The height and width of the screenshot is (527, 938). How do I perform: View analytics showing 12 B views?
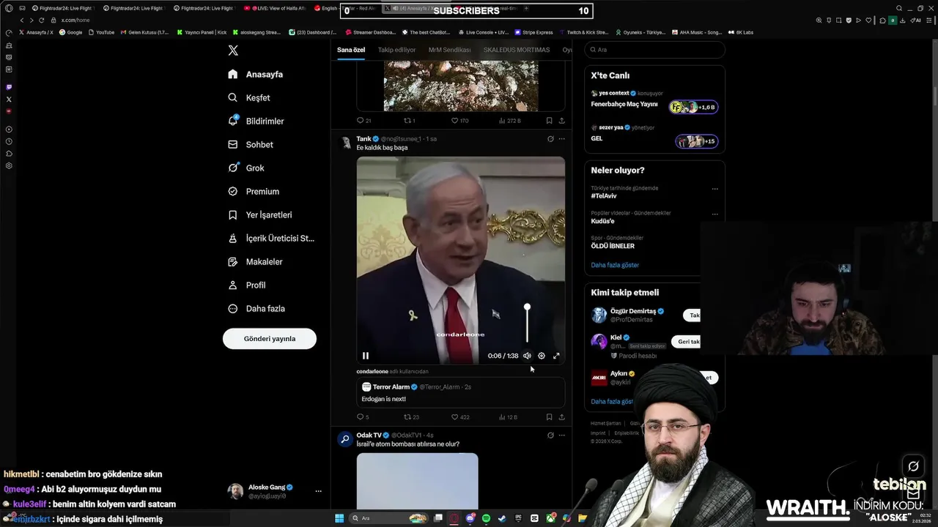click(x=508, y=416)
